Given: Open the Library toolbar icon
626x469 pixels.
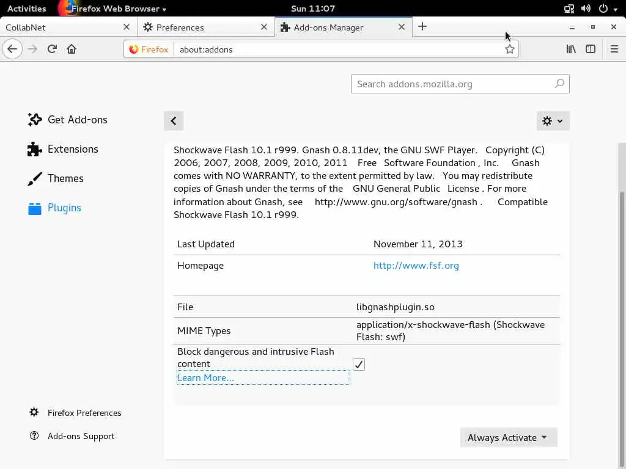Looking at the screenshot, I should click(x=571, y=49).
